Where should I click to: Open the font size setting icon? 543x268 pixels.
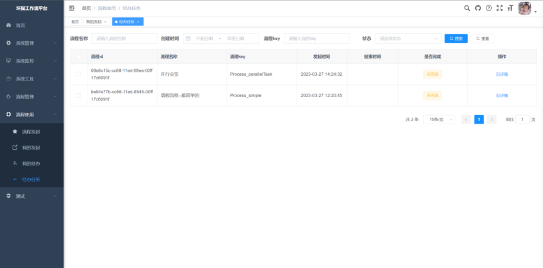pos(510,8)
